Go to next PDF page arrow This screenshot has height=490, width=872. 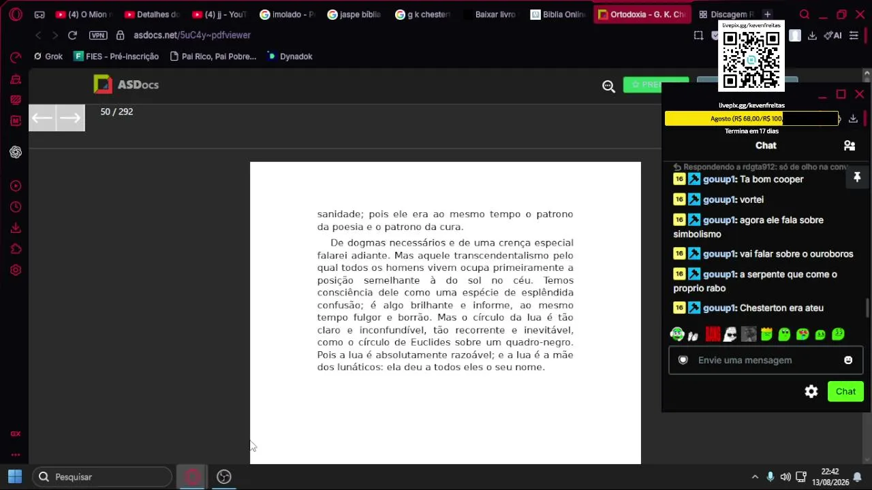click(70, 118)
